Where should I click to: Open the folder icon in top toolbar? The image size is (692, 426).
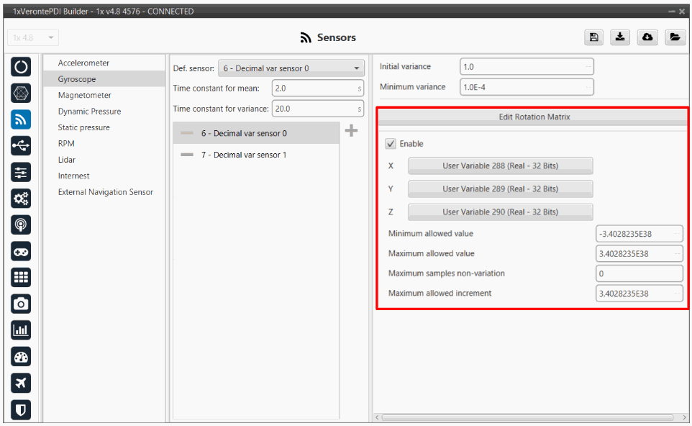pos(674,37)
